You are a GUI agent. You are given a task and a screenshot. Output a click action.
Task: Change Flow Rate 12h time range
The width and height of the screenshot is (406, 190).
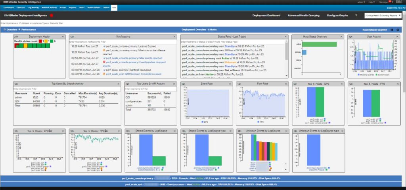(239, 84)
